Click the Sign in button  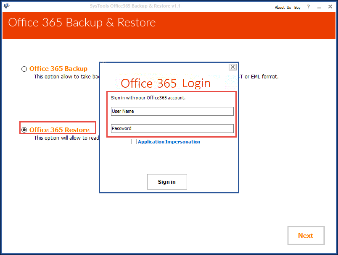click(167, 182)
